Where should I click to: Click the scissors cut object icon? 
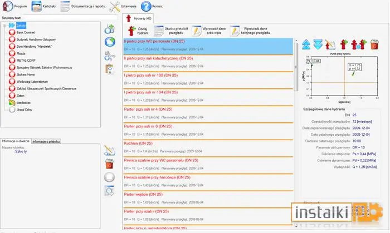[x=109, y=56]
